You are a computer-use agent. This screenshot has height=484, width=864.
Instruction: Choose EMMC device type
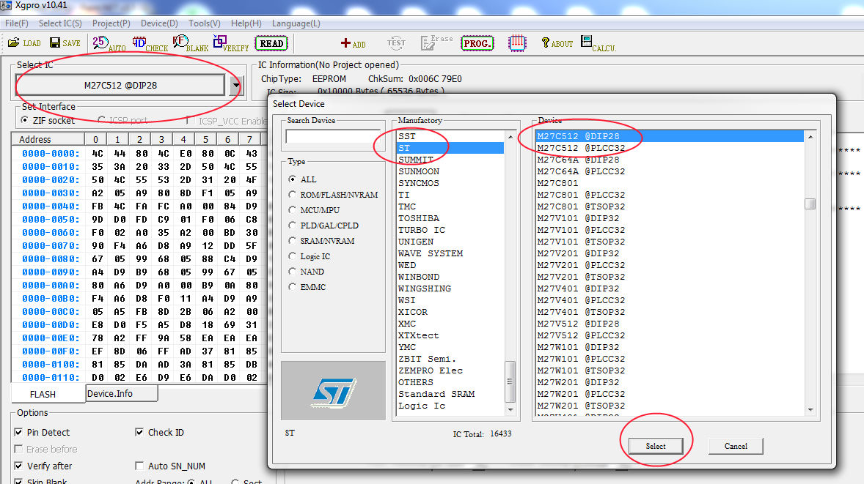[292, 287]
